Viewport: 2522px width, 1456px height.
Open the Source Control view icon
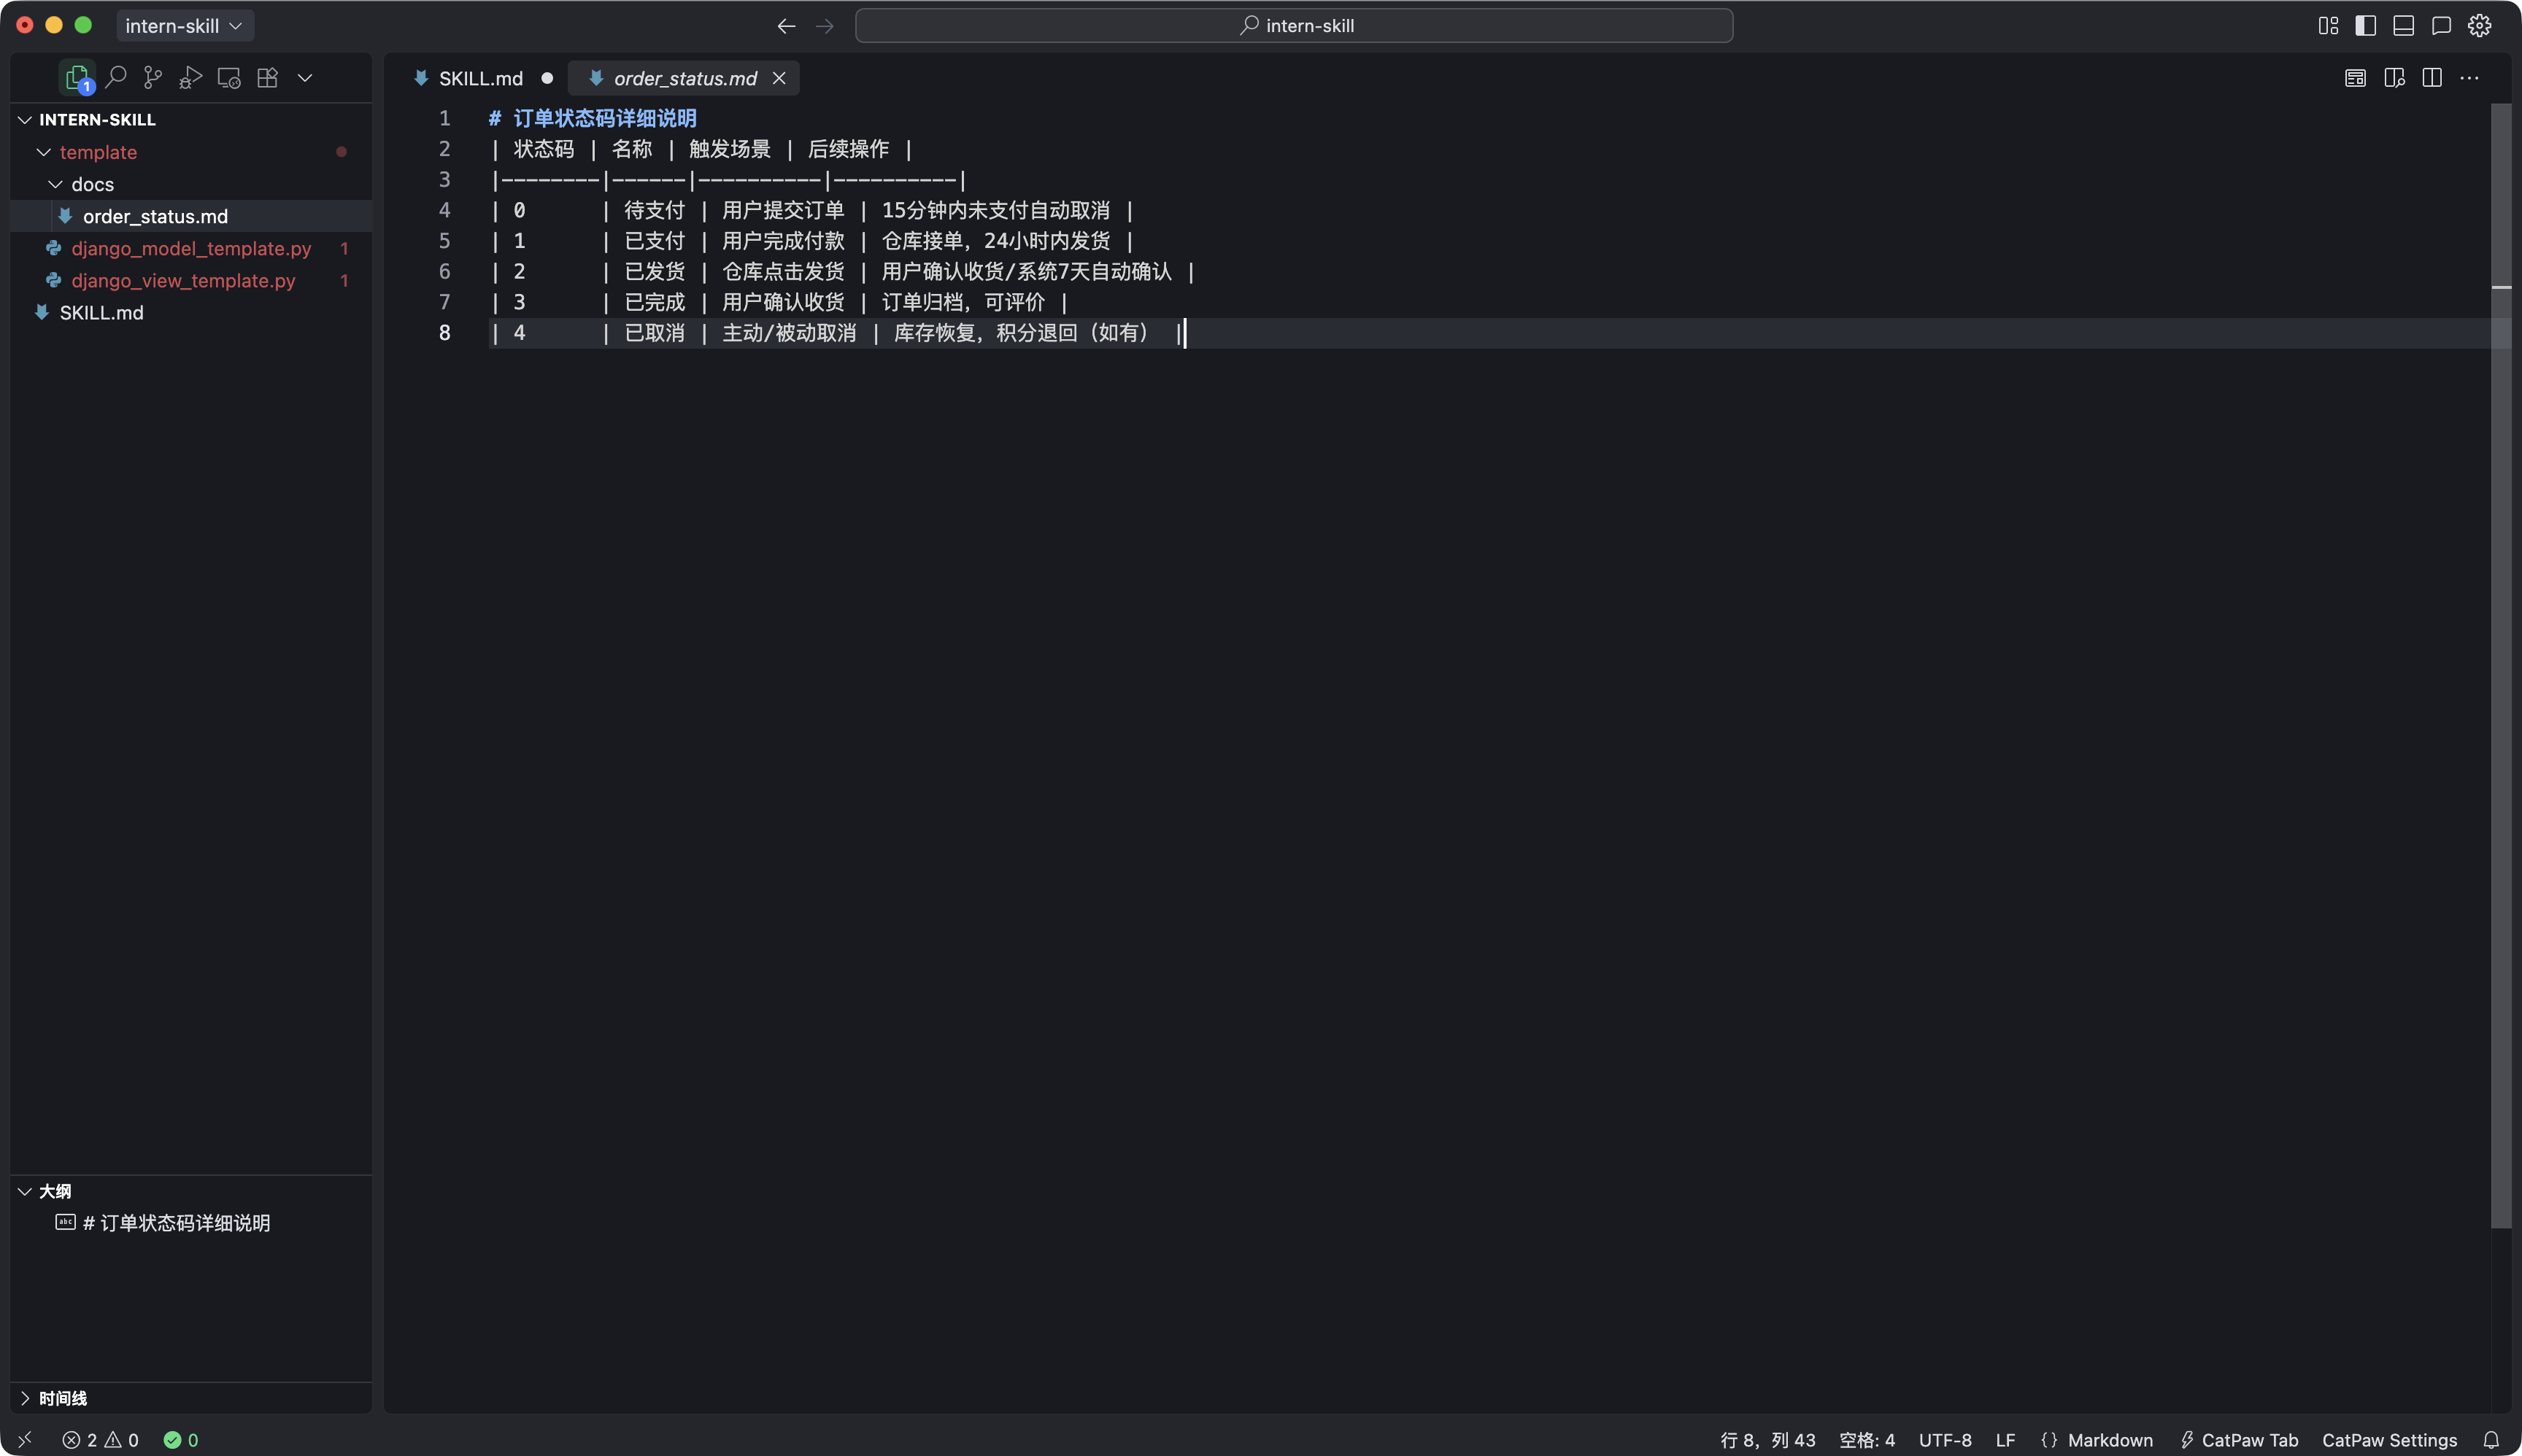[x=153, y=77]
